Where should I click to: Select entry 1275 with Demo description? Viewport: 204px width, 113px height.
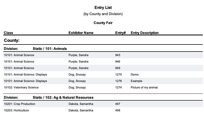coord(103,74)
